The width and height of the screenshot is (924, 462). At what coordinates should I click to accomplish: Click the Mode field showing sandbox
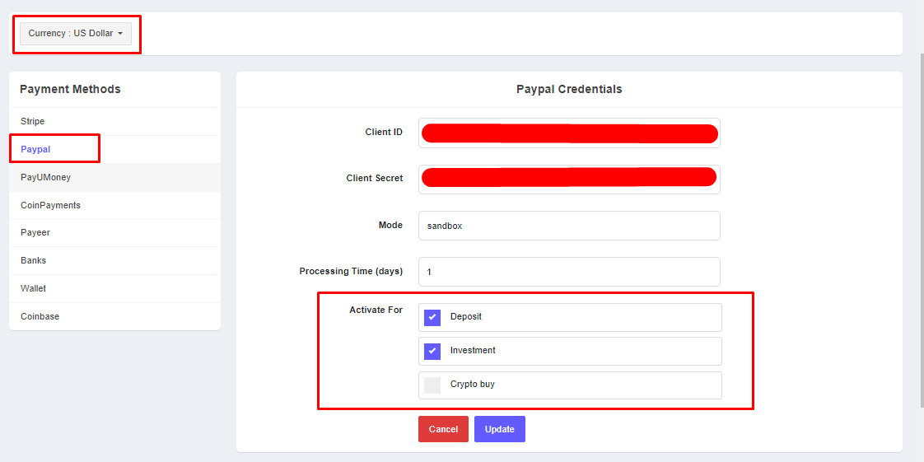(568, 226)
